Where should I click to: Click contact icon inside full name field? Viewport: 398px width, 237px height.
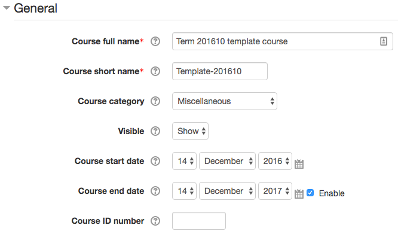pos(384,41)
